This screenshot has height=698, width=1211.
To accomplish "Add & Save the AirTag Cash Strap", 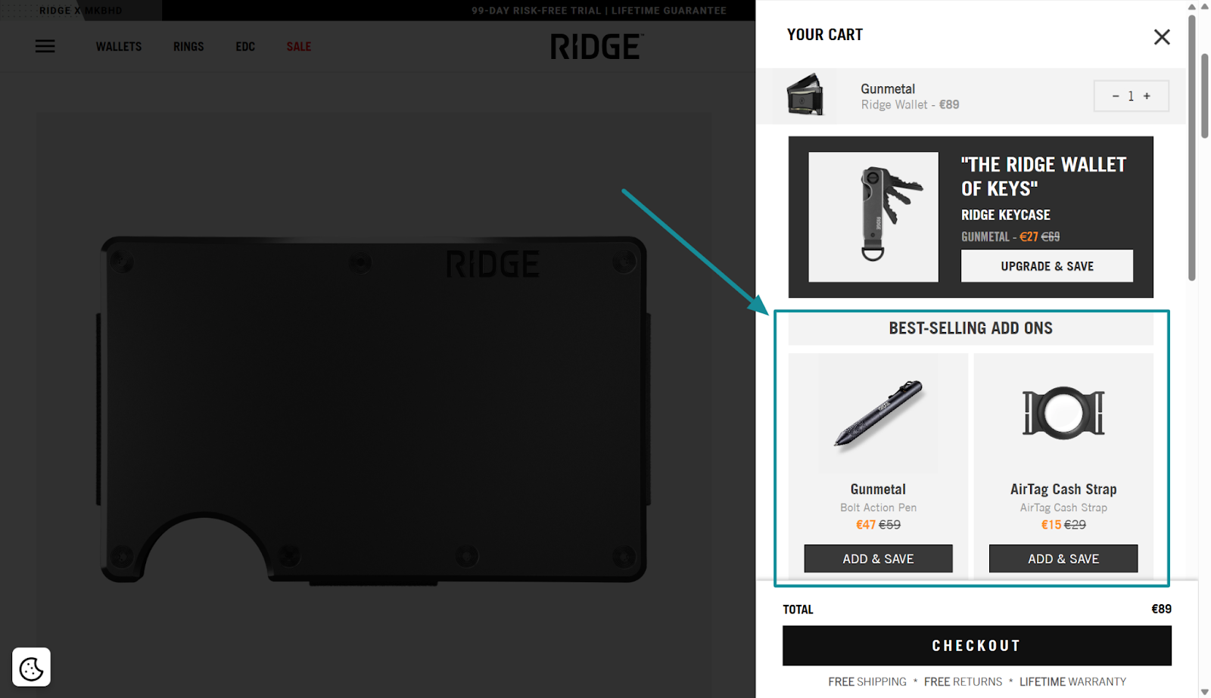I will [1063, 559].
